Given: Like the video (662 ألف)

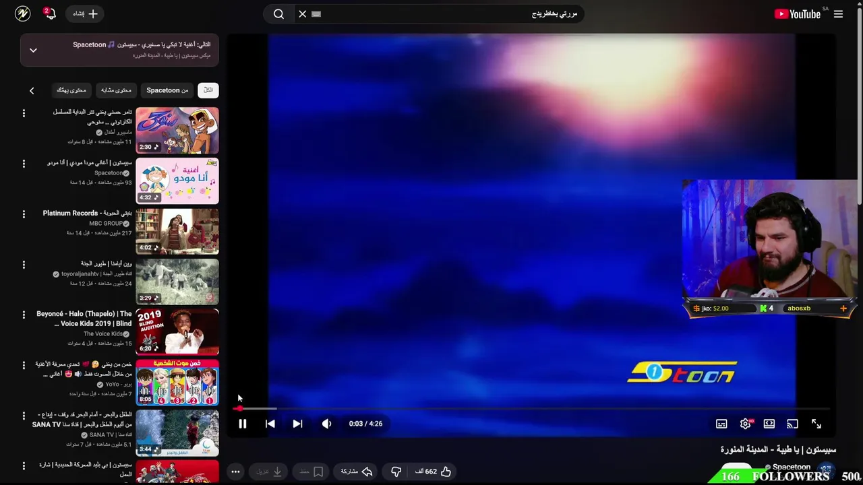Looking at the screenshot, I should [433, 472].
